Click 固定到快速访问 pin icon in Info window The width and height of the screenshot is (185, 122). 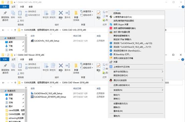coord(5,13)
